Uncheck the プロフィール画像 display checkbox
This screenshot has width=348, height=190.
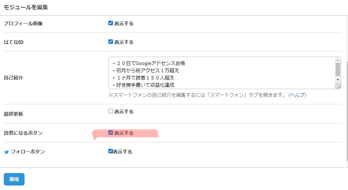(110, 23)
